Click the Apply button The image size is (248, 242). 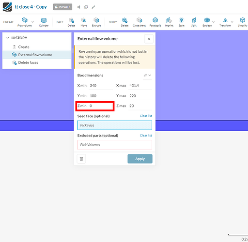[140, 159]
